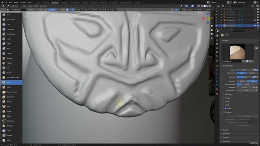Screen dimensions: 260x146
Task: Select the Pose brush
Action: pos(12,107)
